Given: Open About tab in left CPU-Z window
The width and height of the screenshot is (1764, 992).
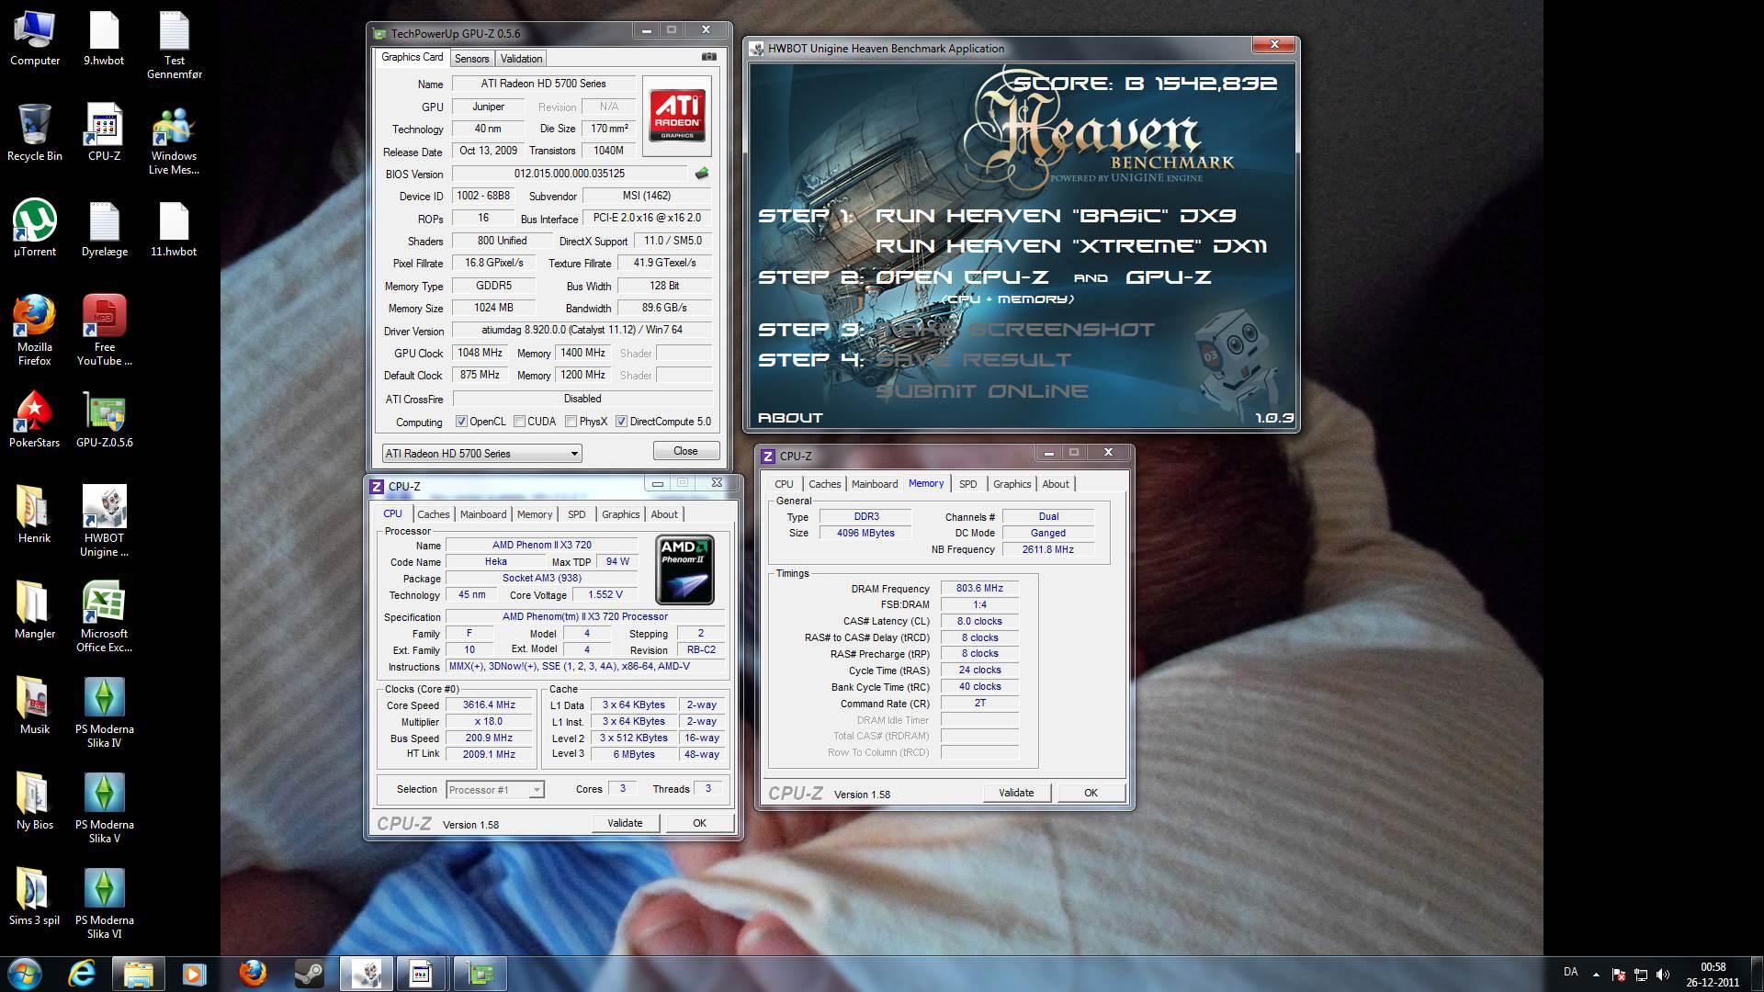Looking at the screenshot, I should (x=664, y=514).
